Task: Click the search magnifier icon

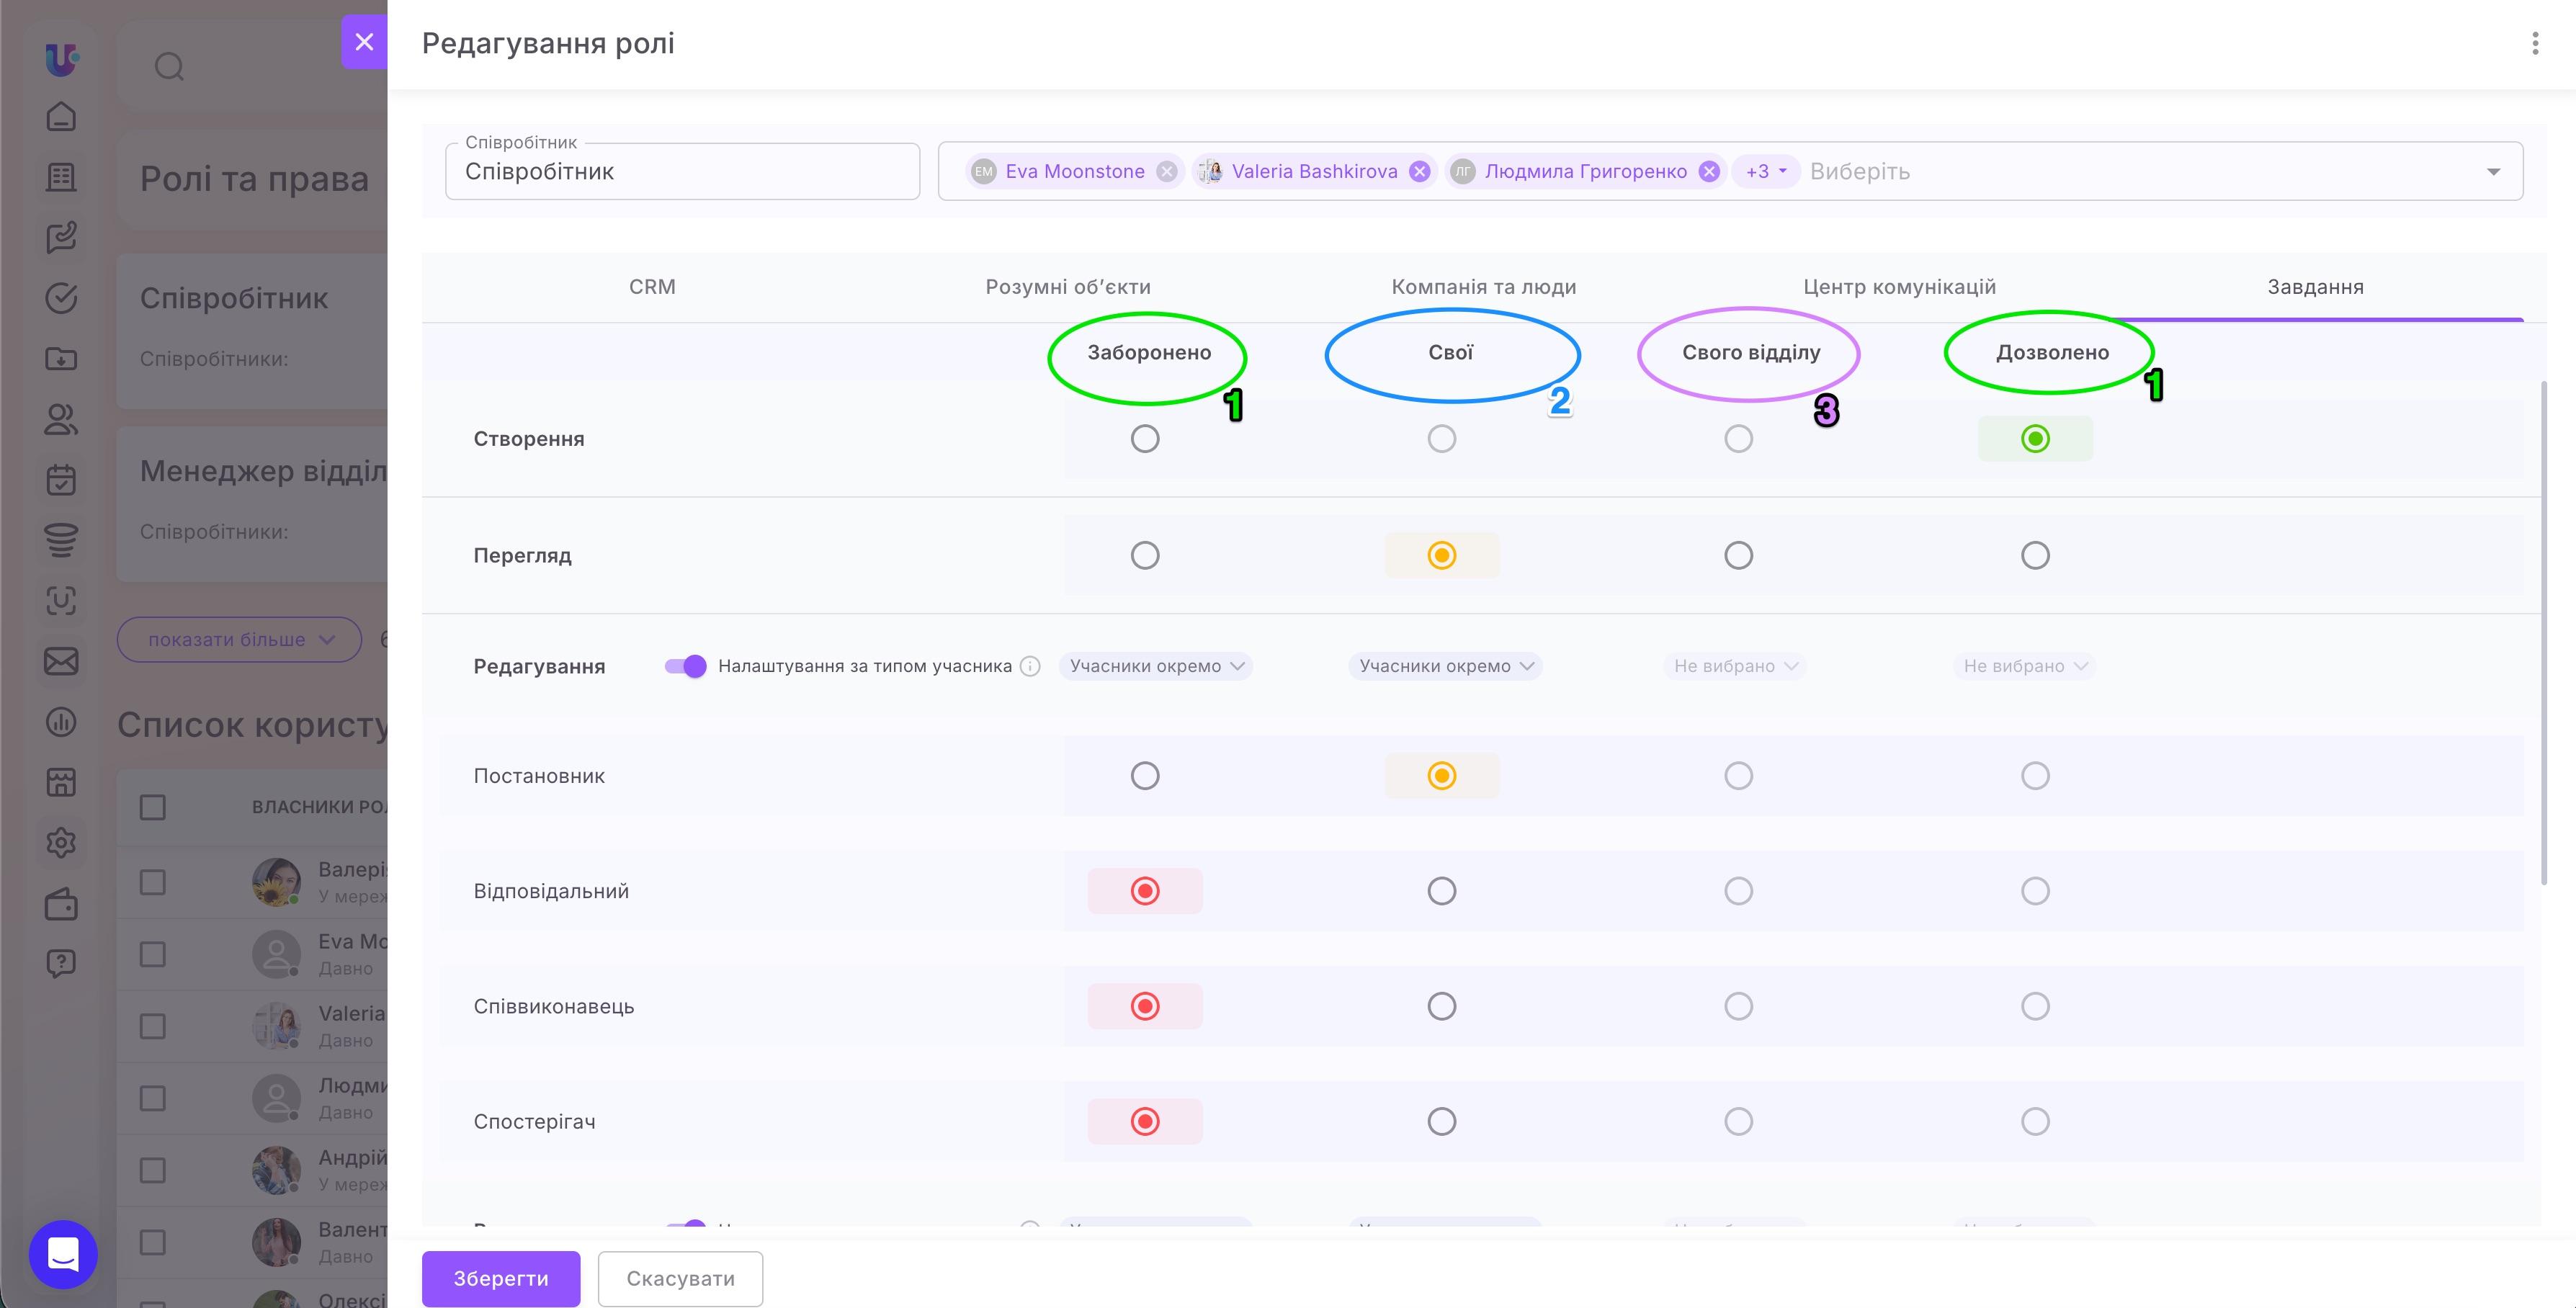Action: pos(169,66)
